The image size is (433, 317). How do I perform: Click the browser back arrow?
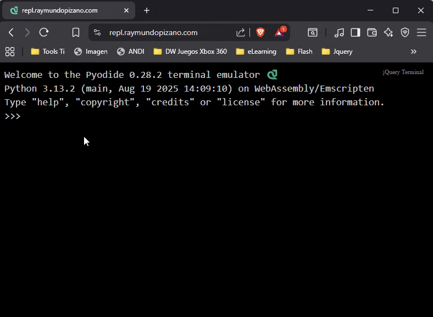point(11,32)
